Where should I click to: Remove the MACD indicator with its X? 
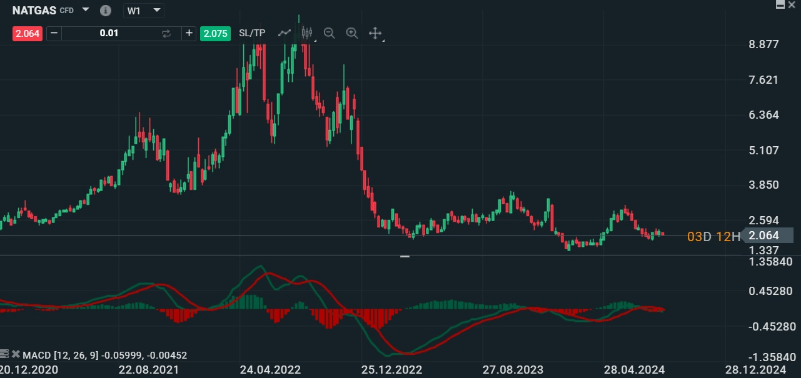16,355
